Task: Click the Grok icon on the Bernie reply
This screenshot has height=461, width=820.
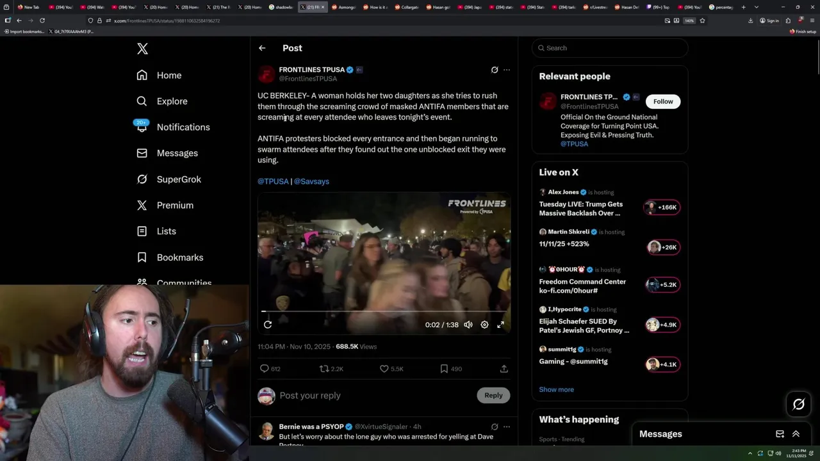Action: coord(495,426)
